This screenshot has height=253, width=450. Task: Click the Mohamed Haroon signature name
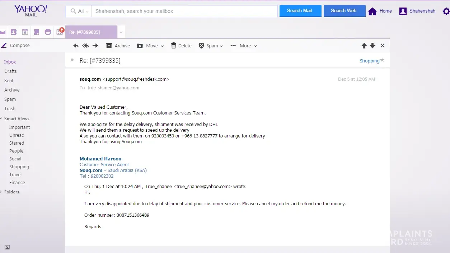[x=100, y=159]
